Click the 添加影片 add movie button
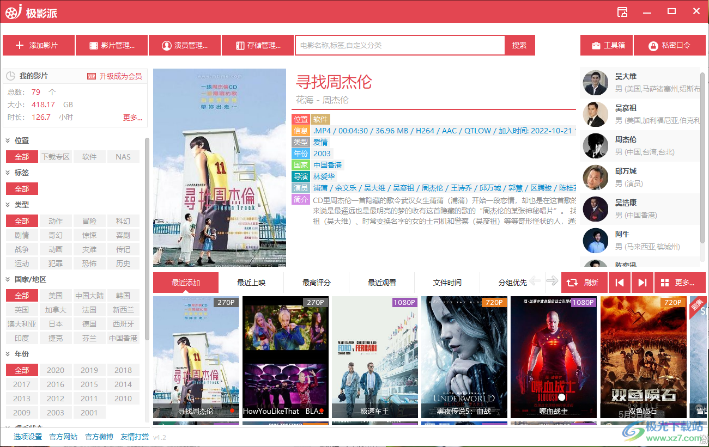Viewport: 709px width, 447px height. pos(39,45)
